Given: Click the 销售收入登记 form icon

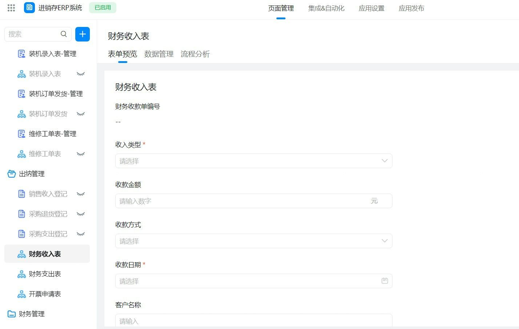Looking at the screenshot, I should pos(21,194).
